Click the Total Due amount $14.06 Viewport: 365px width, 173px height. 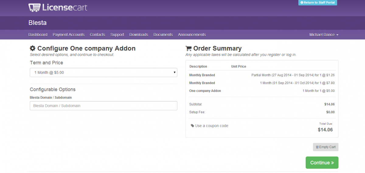coord(325,130)
